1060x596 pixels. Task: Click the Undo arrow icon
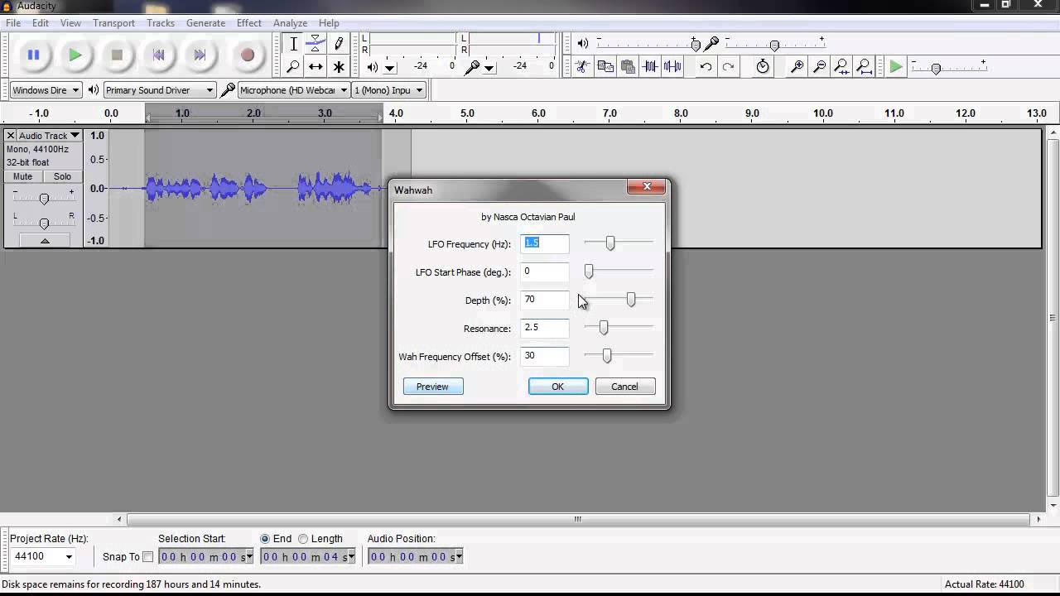coord(706,67)
